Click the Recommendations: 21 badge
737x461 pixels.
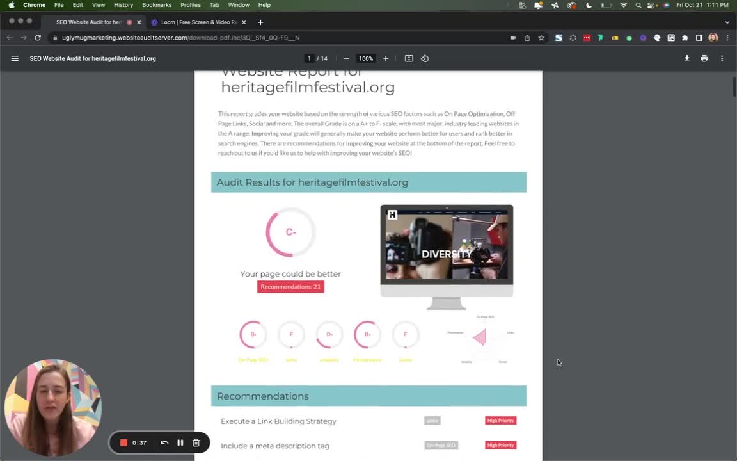pos(290,286)
